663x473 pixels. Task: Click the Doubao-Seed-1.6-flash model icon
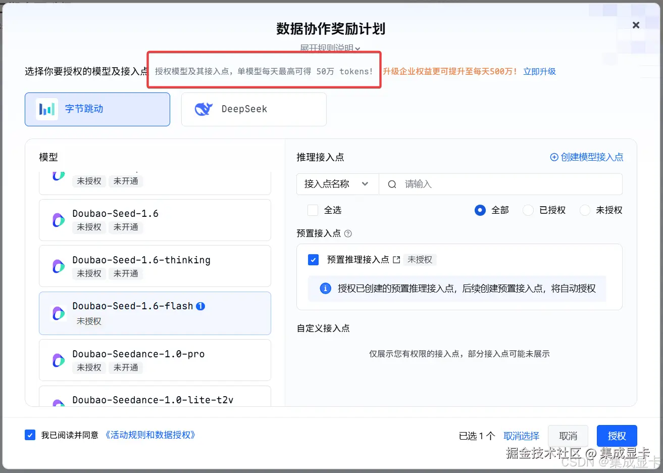(x=59, y=313)
